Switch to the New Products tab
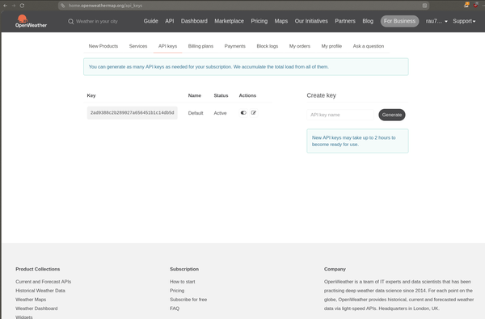This screenshot has width=485, height=319. pyautogui.click(x=103, y=46)
